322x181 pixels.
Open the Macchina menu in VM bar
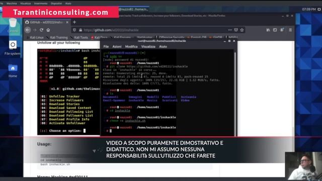point(12,4)
